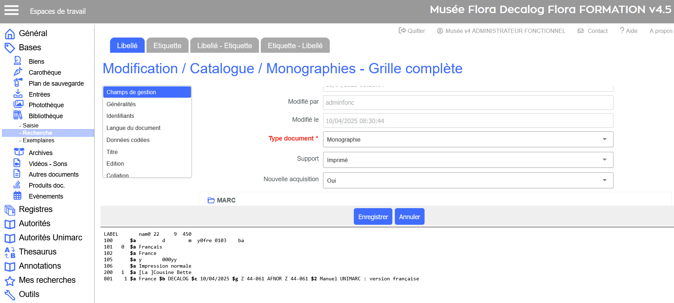This screenshot has width=674, height=303.
Task: Open Exemplaires under Bibliothèque
Action: coord(39,141)
